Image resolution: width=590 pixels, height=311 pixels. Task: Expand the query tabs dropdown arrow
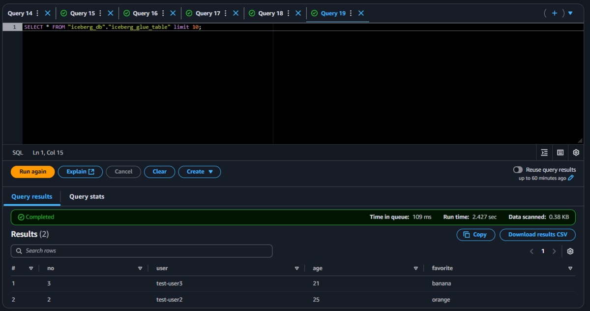coord(570,13)
